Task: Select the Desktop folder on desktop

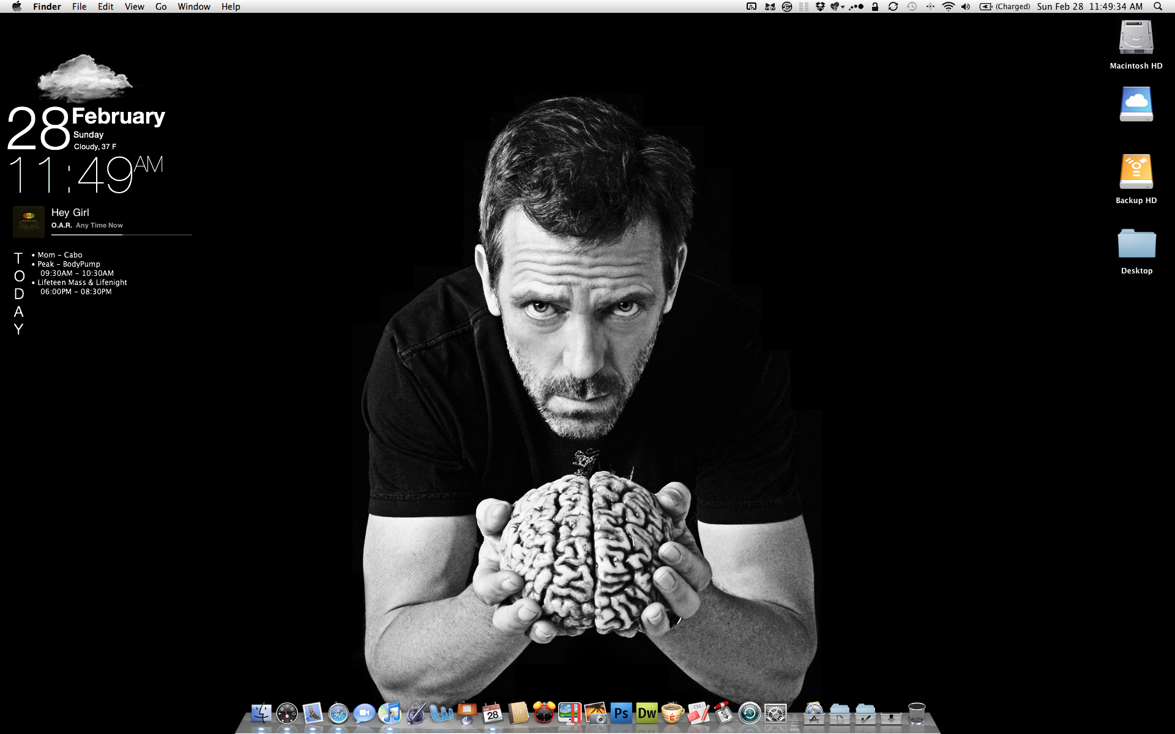Action: pyautogui.click(x=1136, y=245)
